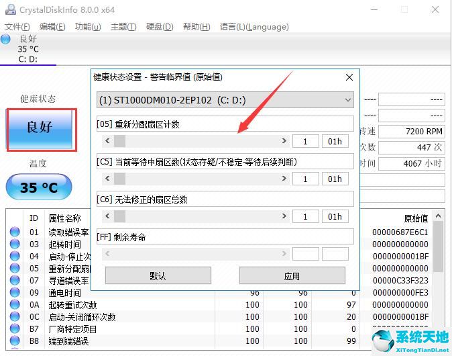Click the [C5] threshold decimal value field
This screenshot has width=452, height=356.
coord(306,179)
